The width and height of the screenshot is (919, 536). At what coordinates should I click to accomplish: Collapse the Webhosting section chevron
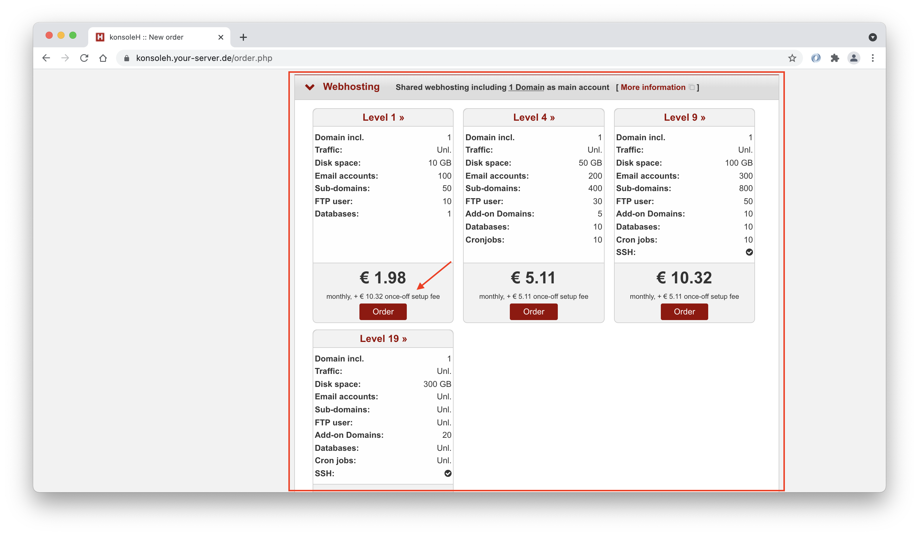click(310, 87)
